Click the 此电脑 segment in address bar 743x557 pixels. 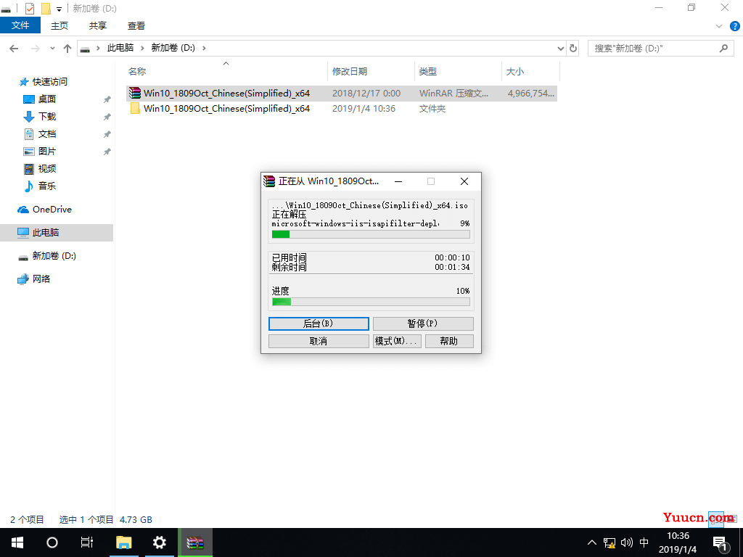(120, 49)
